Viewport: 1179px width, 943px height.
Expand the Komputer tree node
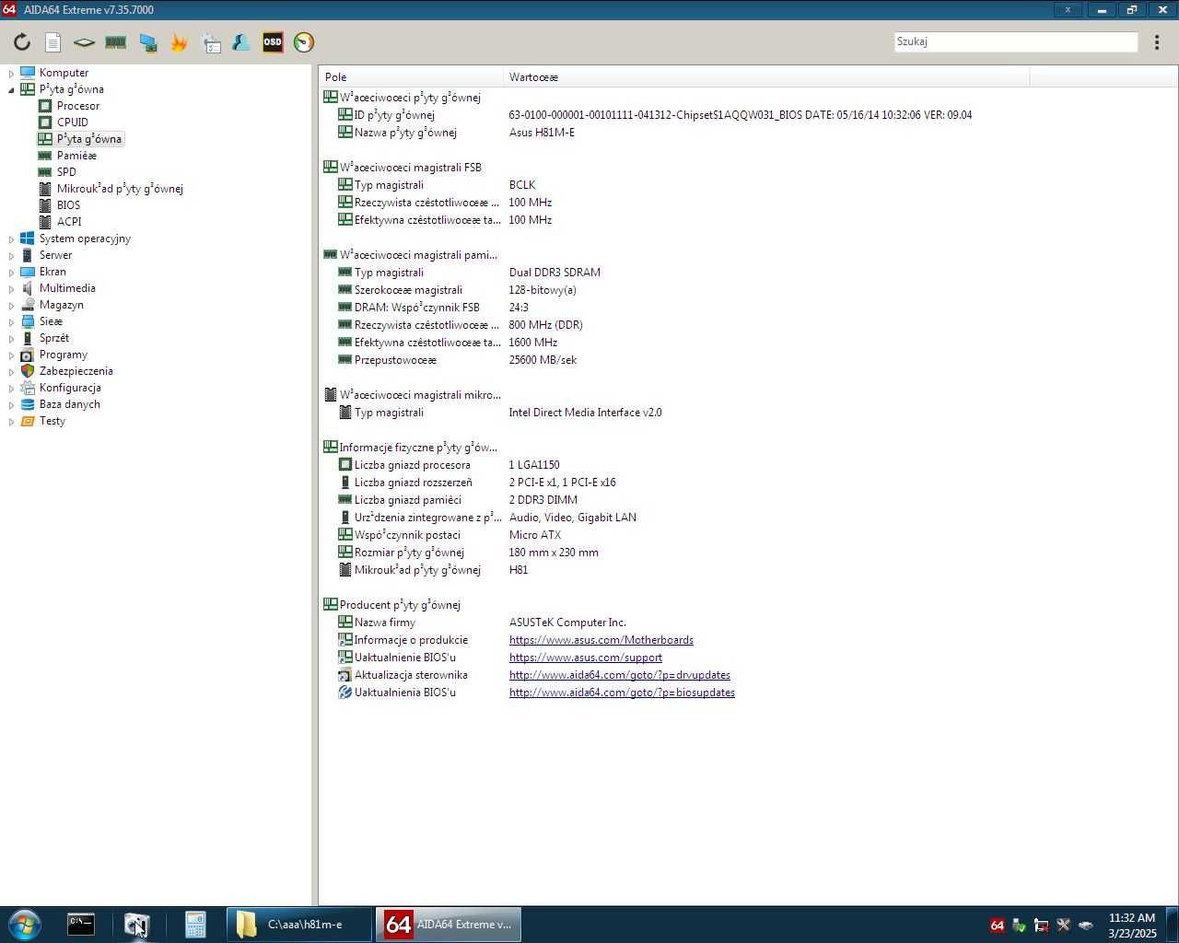click(x=11, y=73)
